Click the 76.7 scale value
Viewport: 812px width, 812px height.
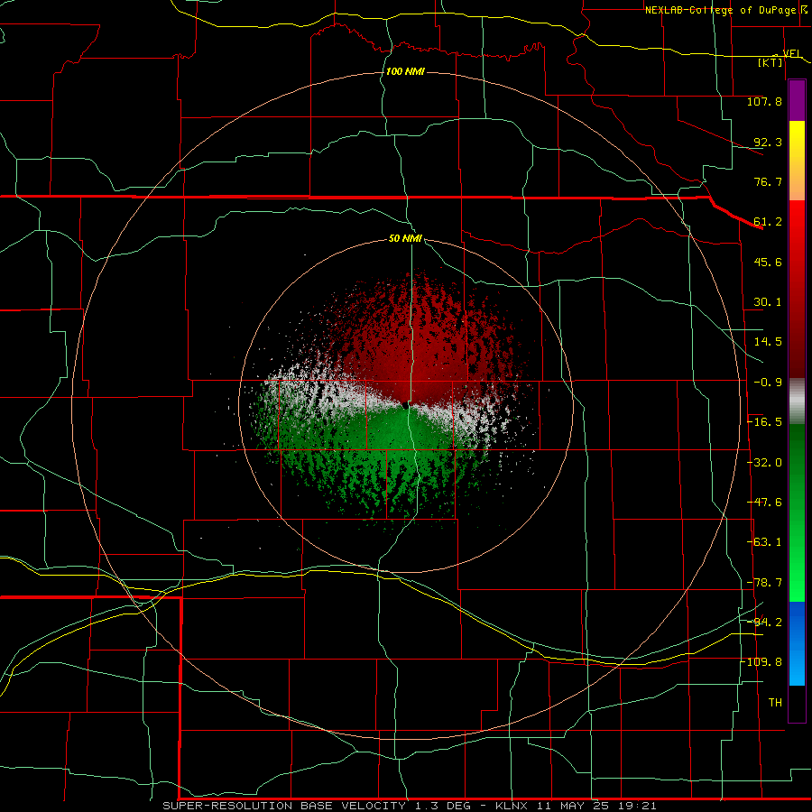768,181
